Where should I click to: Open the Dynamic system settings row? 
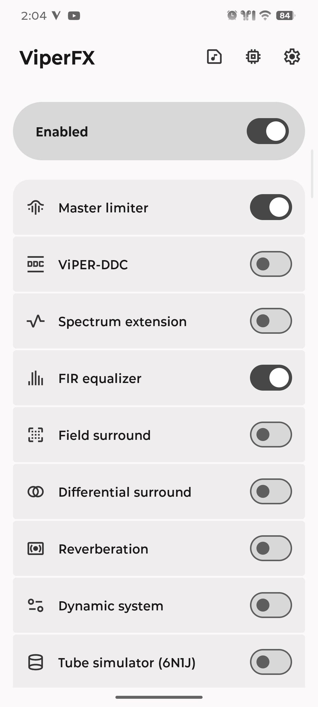click(x=111, y=606)
